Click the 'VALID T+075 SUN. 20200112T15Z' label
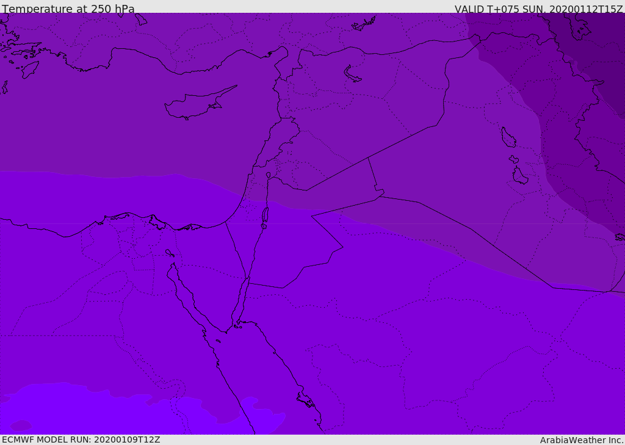The width and height of the screenshot is (625, 445). tap(538, 9)
